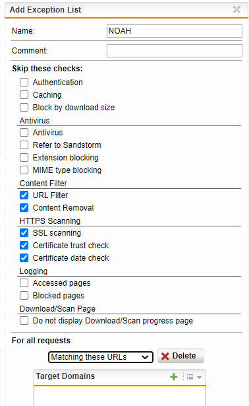Enable skipping Antivirus check
Image resolution: width=249 pixels, height=406 pixels.
point(24,133)
